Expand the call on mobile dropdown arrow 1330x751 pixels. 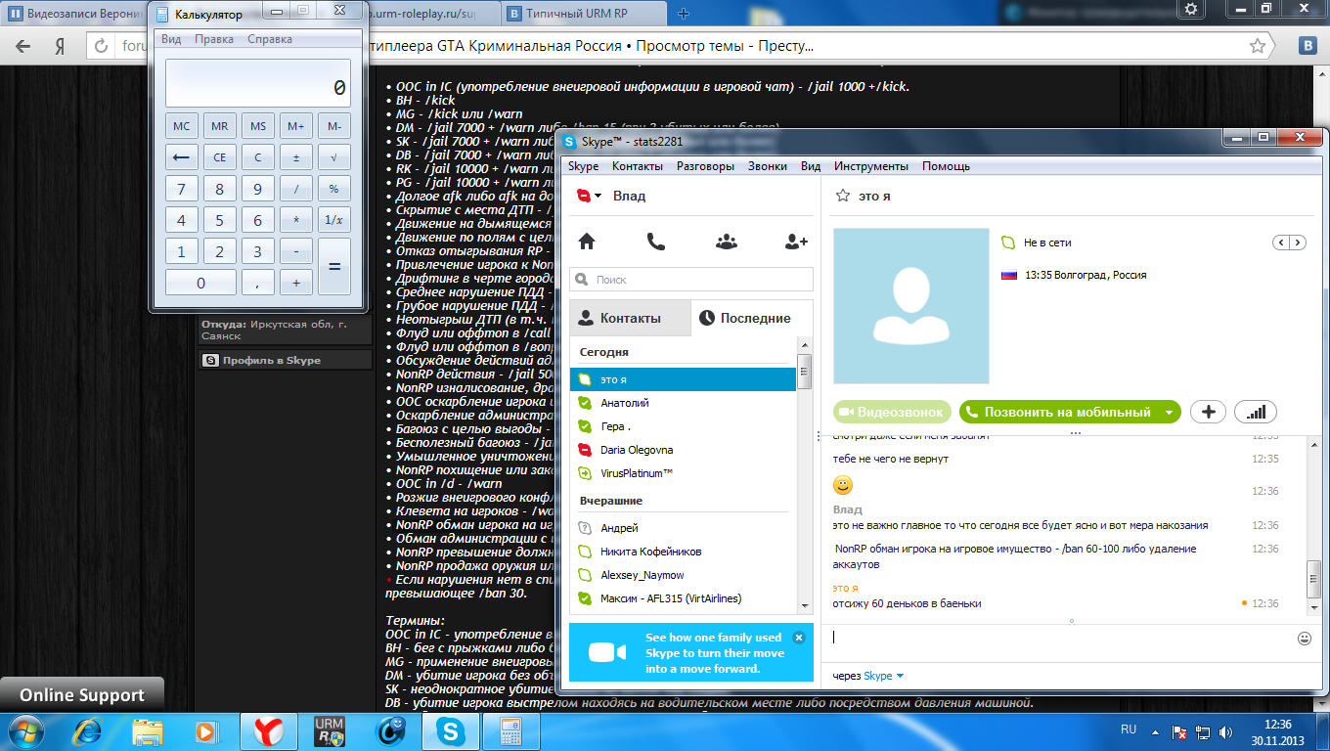pyautogui.click(x=1169, y=413)
